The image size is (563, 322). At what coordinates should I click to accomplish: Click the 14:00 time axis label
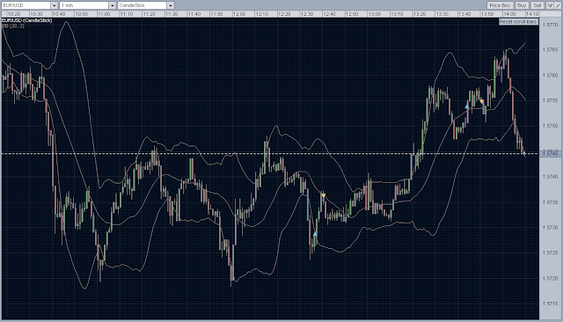pos(509,14)
